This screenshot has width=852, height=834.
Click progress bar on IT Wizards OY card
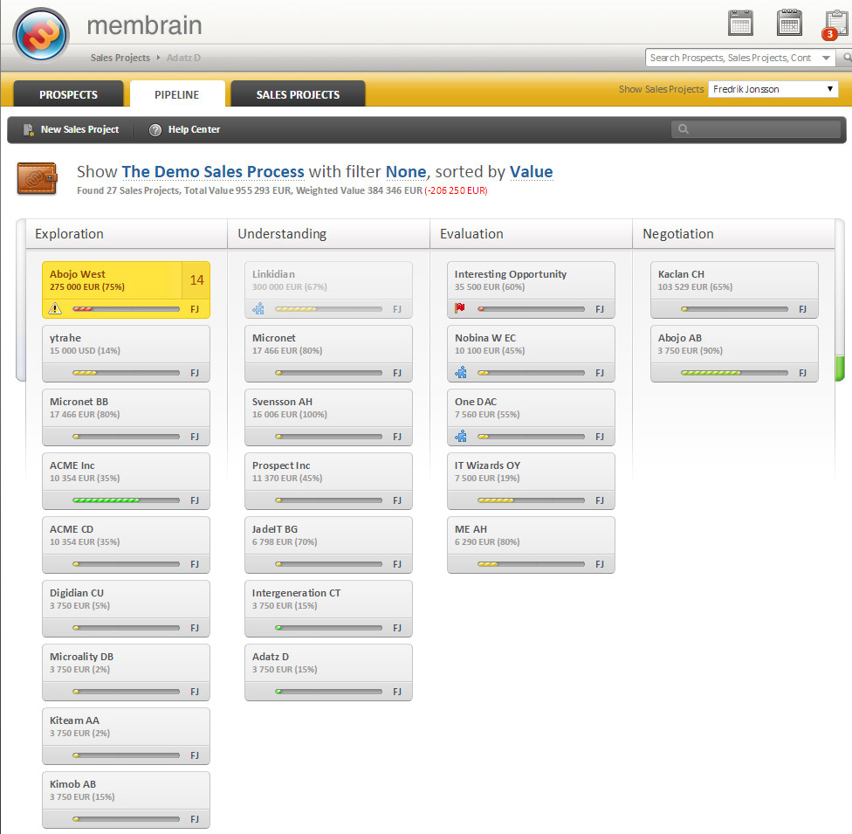coord(531,500)
